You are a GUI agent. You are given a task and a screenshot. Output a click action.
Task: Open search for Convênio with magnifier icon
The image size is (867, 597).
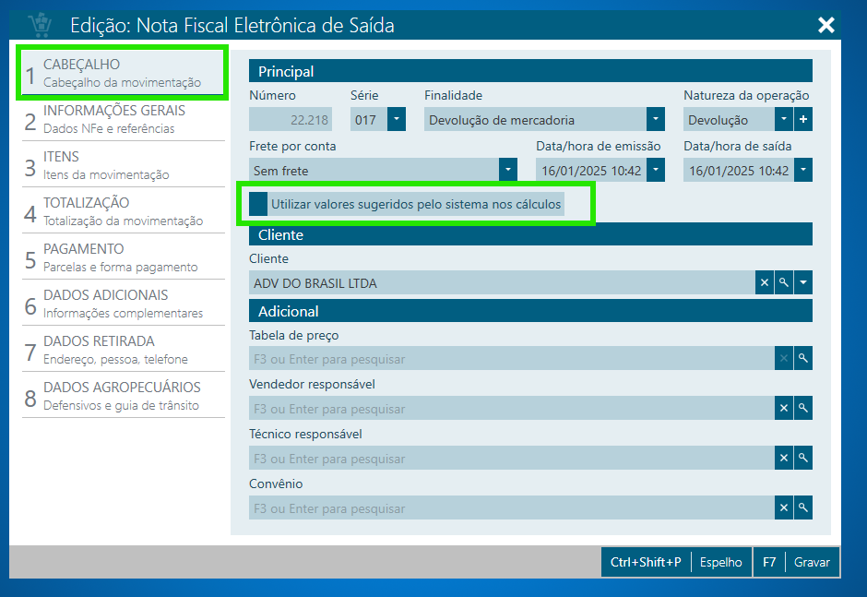[803, 508]
